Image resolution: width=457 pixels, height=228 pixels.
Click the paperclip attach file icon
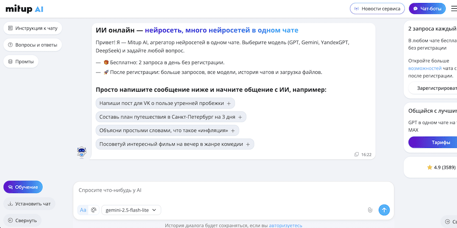(x=370, y=210)
